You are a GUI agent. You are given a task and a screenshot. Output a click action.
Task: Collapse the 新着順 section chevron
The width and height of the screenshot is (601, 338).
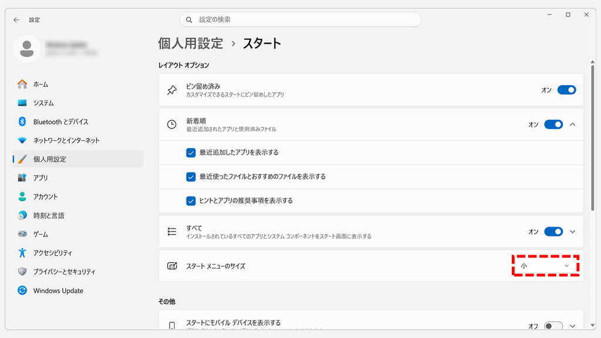tap(573, 124)
